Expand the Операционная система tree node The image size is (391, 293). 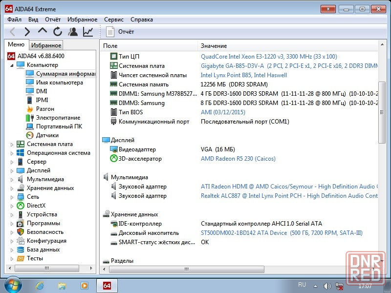(x=12, y=153)
